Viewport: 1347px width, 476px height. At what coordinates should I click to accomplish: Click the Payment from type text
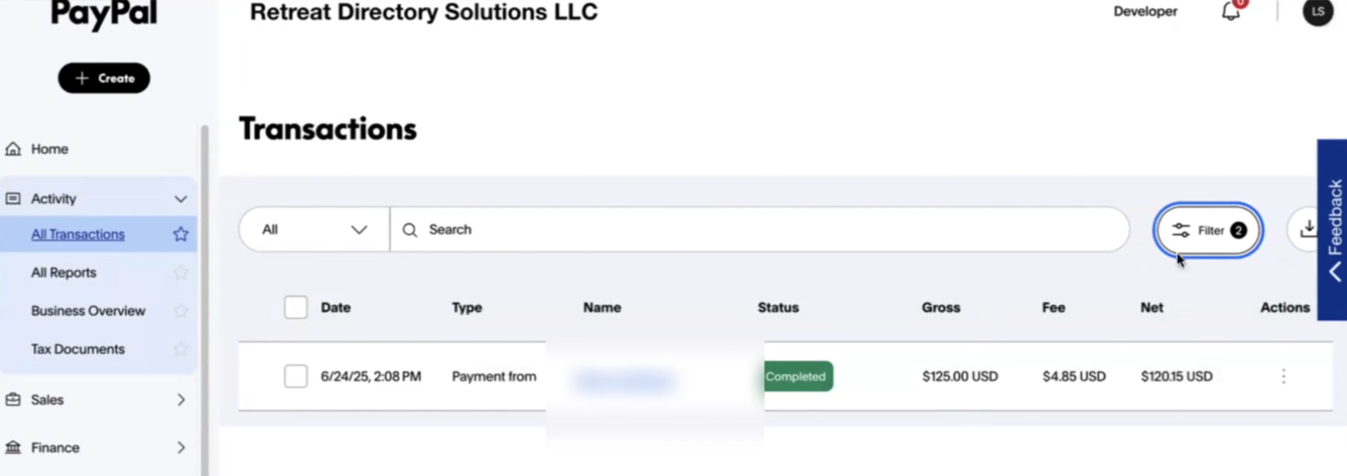click(x=493, y=376)
